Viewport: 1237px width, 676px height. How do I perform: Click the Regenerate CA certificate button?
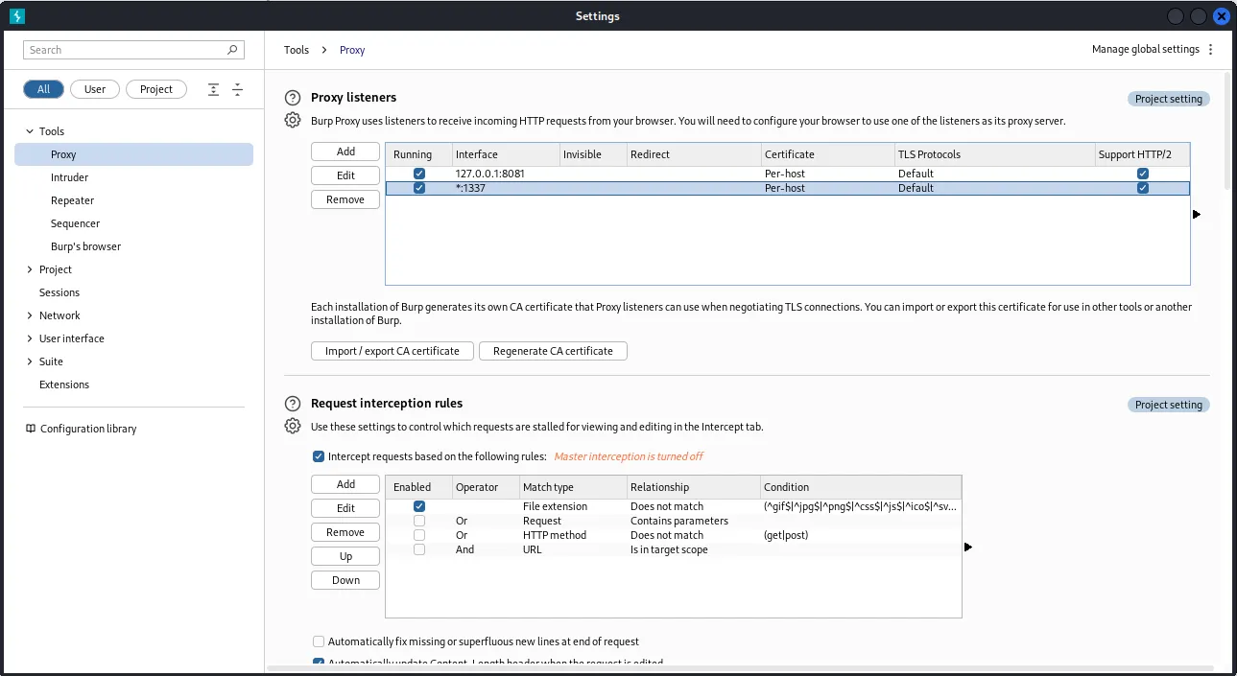(553, 351)
